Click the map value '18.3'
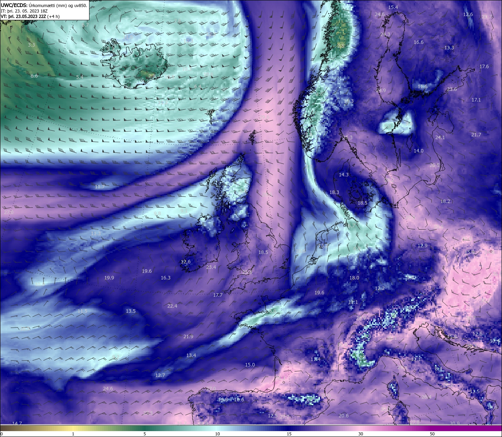Image resolution: width=502 pixels, height=437 pixels. click(x=334, y=192)
